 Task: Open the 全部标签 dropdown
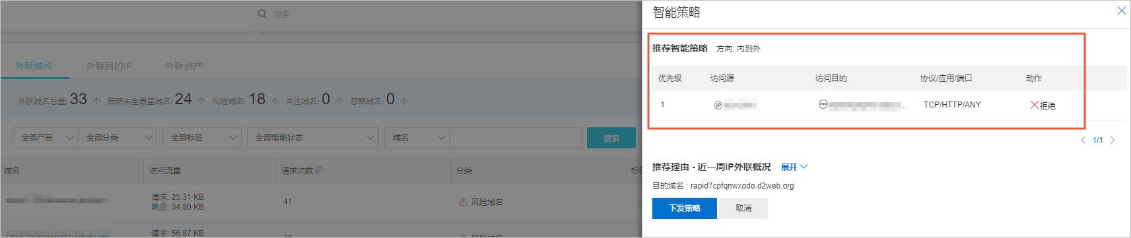(x=201, y=137)
